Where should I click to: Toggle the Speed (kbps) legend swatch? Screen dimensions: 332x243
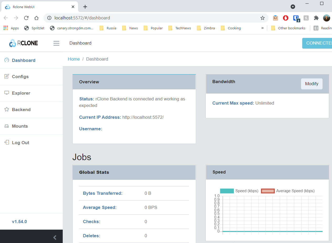[x=227, y=191]
